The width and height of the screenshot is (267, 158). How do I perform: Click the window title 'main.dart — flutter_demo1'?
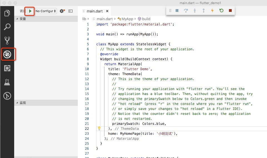[200, 3]
